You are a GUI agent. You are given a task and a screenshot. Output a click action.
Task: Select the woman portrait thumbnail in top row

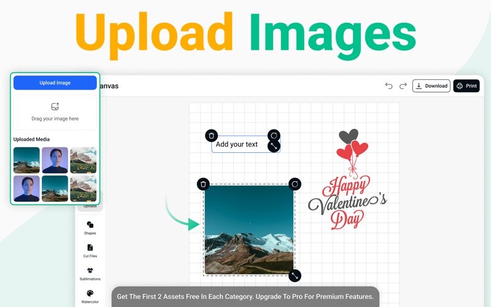(x=55, y=160)
